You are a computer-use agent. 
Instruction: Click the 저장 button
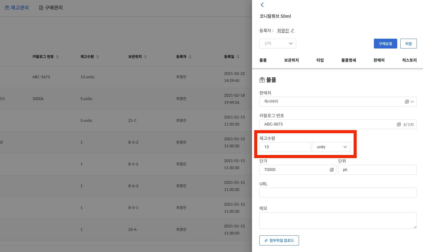click(x=409, y=44)
